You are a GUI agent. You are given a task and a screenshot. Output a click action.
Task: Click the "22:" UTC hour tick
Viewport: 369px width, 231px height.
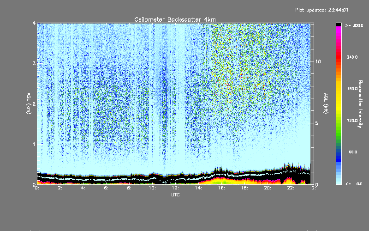click(291, 188)
